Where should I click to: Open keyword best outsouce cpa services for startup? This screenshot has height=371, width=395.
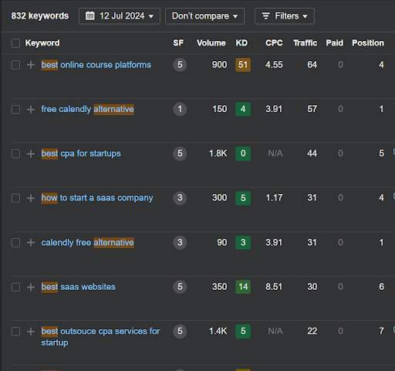[100, 337]
